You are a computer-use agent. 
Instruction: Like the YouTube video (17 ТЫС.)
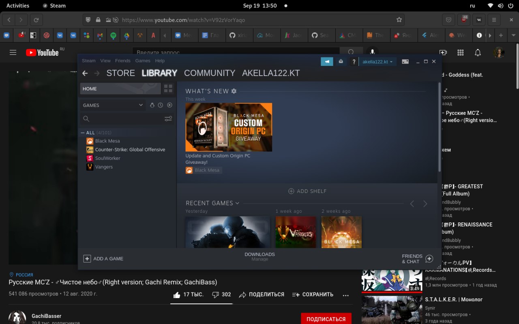click(189, 294)
